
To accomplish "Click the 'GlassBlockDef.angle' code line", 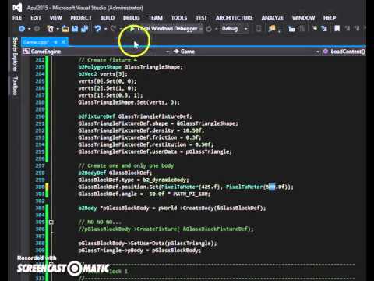I will [144, 194].
